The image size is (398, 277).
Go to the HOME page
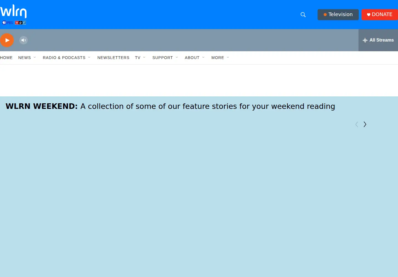6,58
